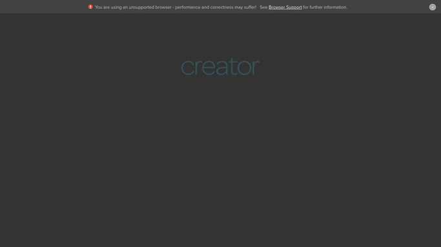Hide the browser warning bar
Image resolution: width=441 pixels, height=247 pixels.
point(432,7)
